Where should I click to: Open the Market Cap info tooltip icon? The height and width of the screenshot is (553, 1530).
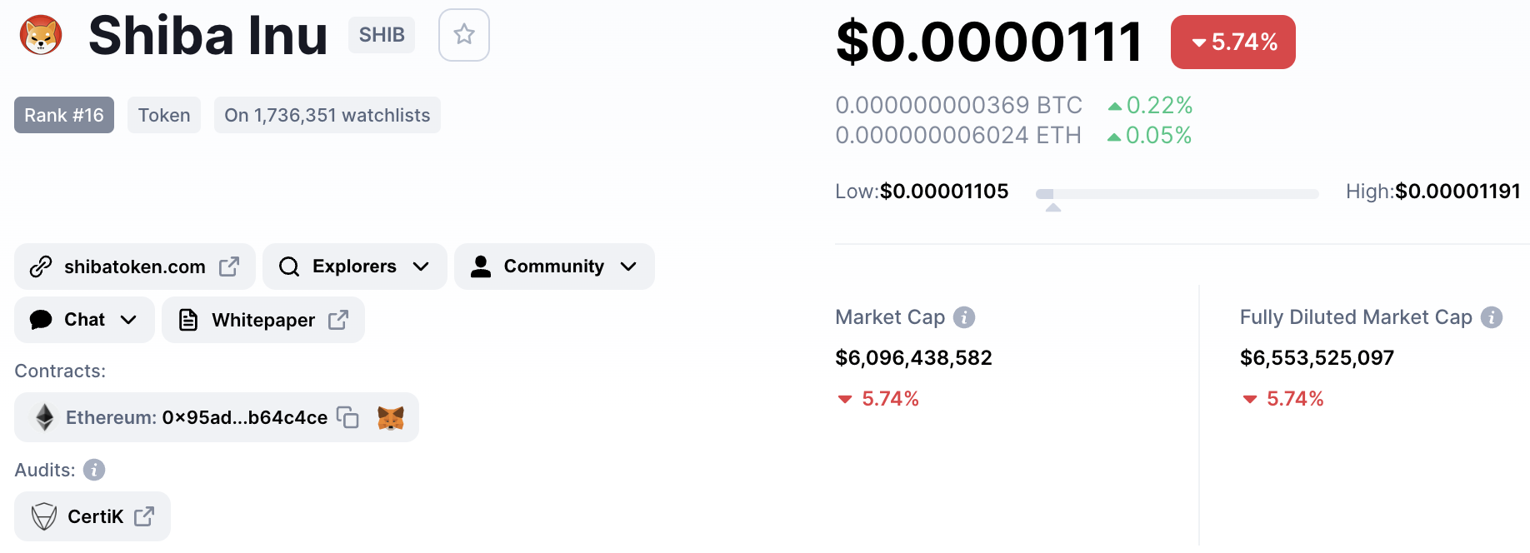click(964, 317)
